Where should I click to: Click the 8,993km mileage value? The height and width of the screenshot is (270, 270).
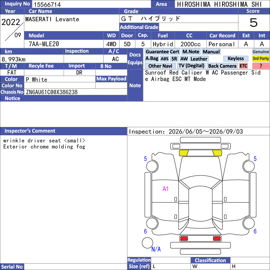13,59
